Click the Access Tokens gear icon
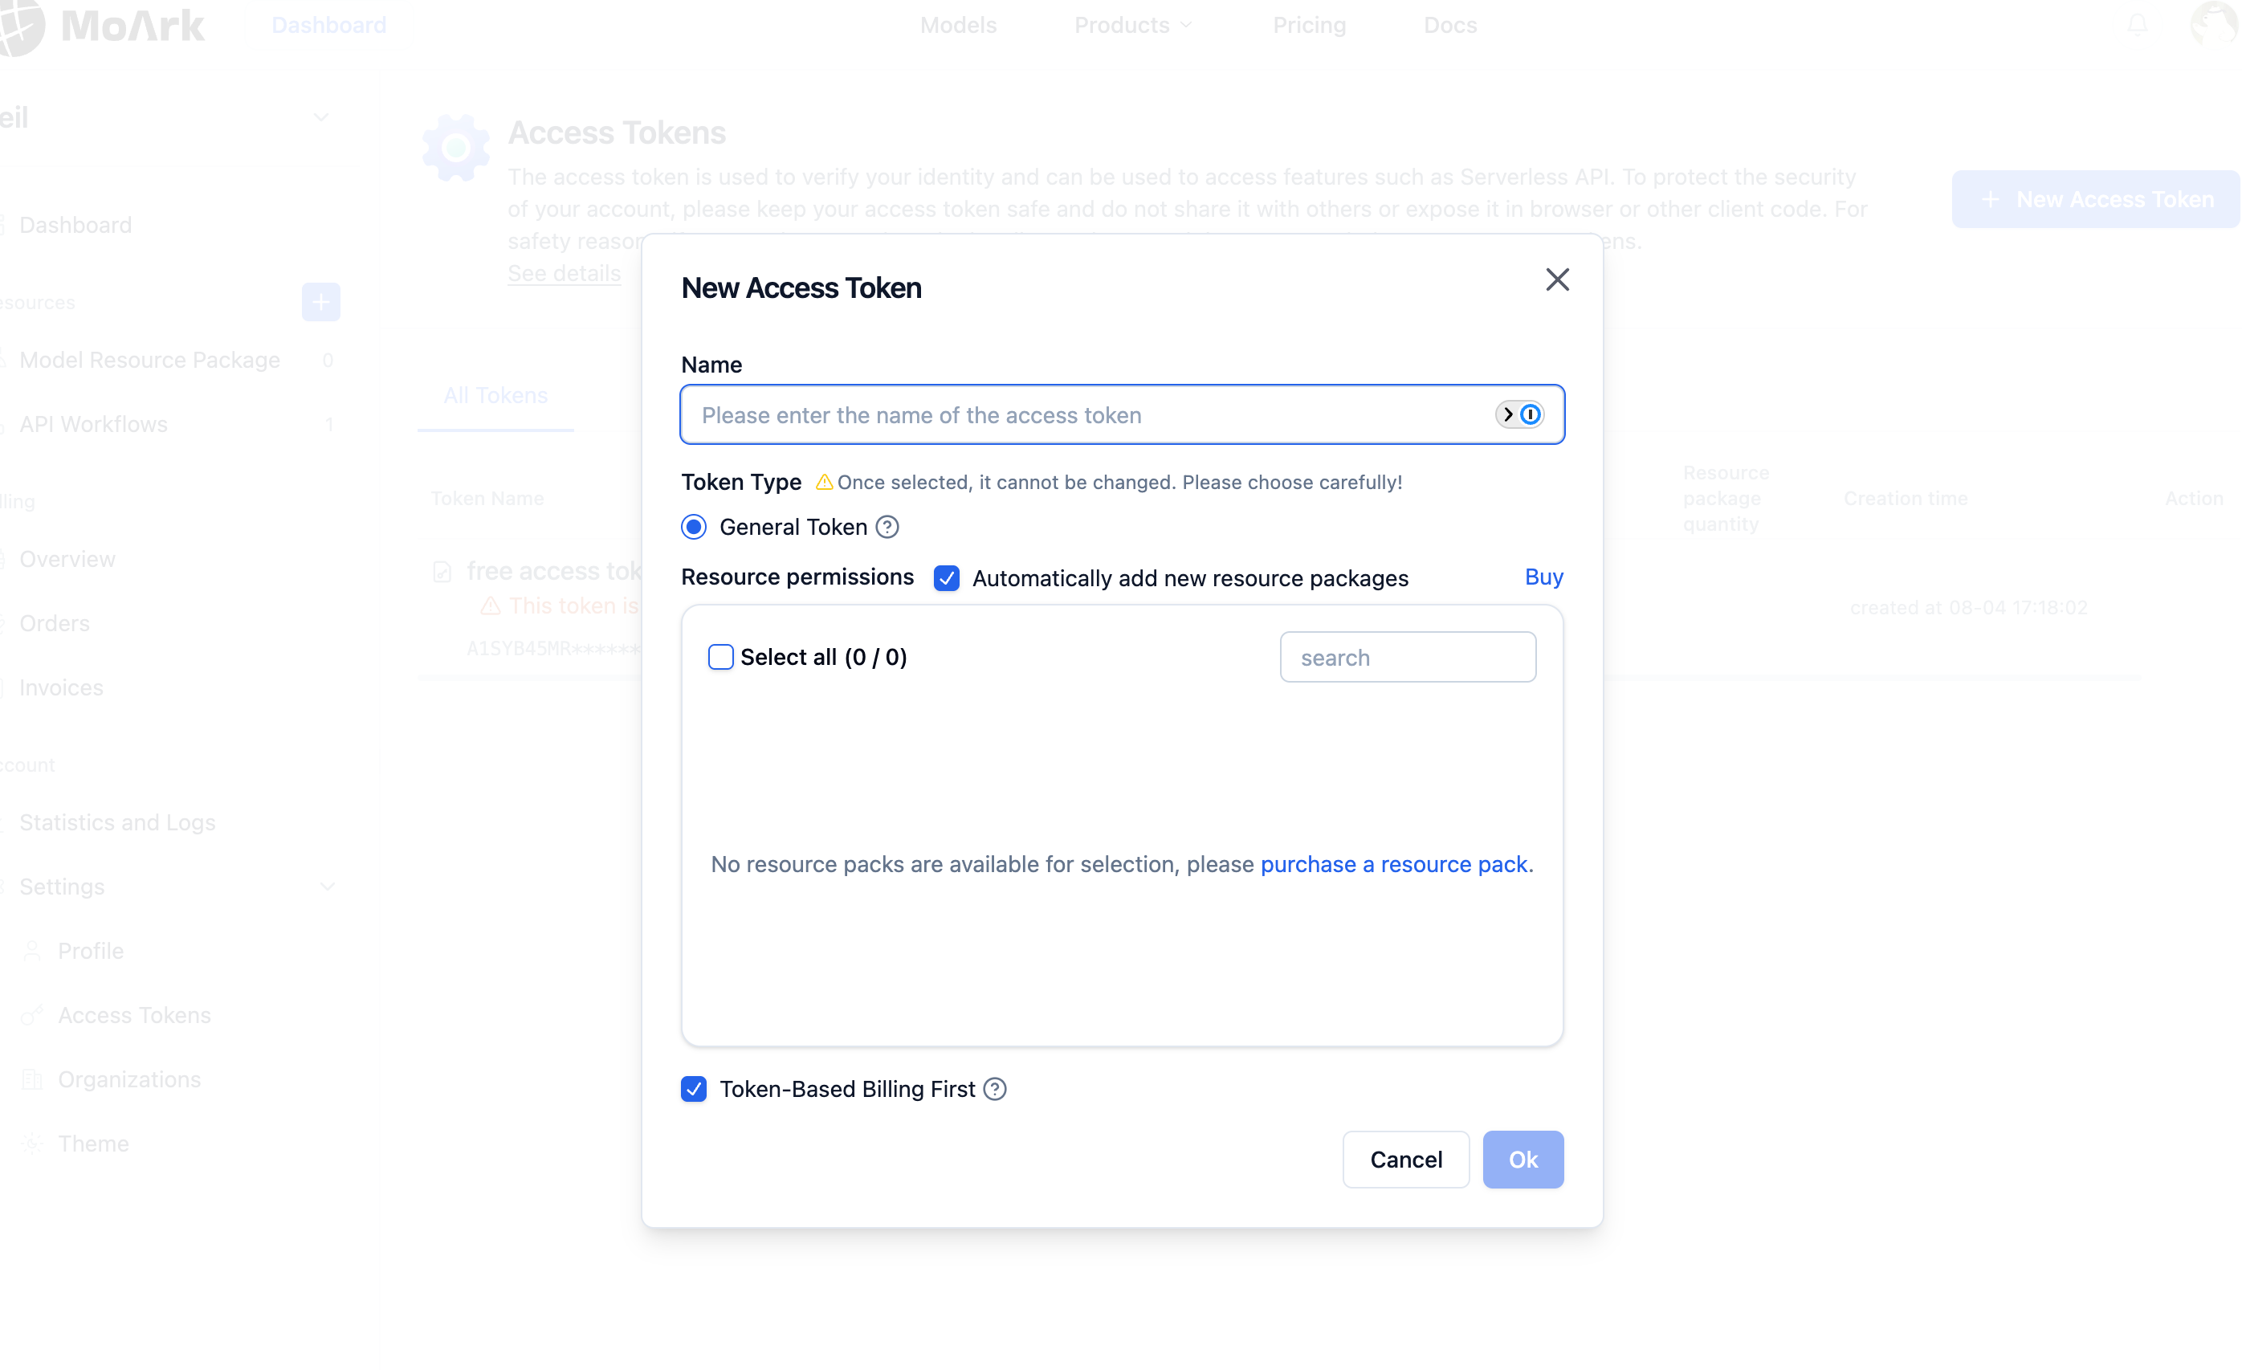Screen dimensions: 2242x1370 coord(456,148)
